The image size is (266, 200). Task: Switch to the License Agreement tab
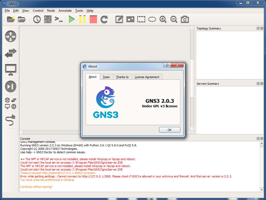coord(147,77)
